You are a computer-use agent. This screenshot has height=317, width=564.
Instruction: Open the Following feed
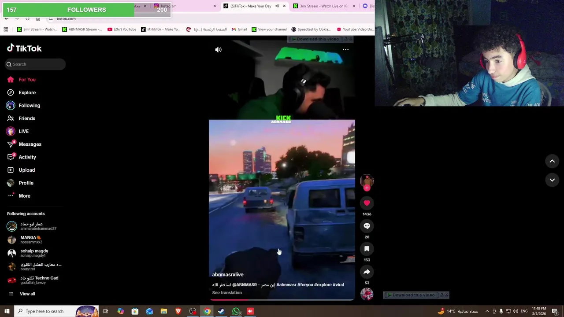(23, 106)
